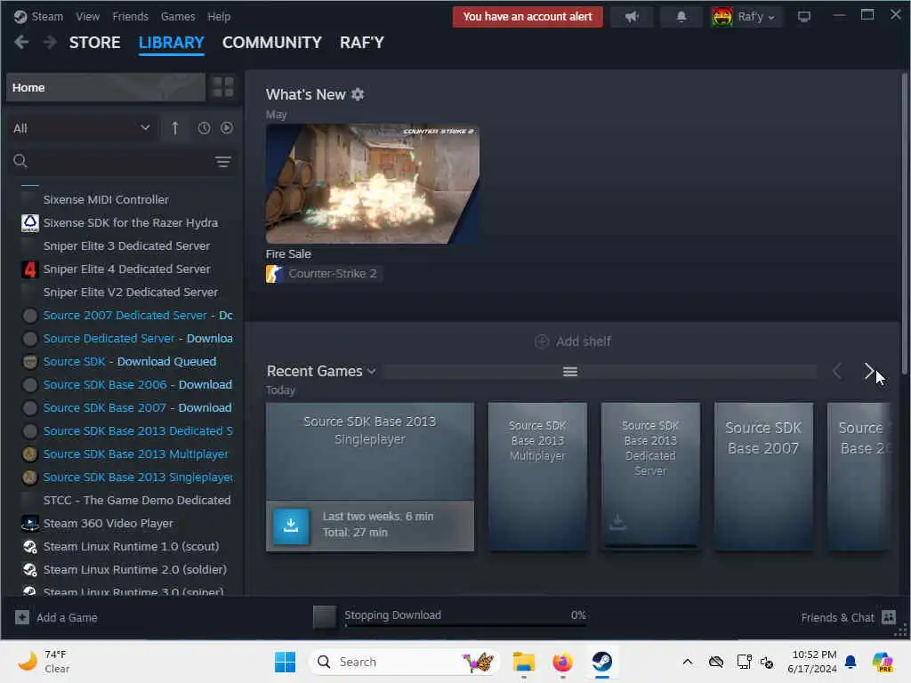Open the Fire Sale news thumbnail
The image size is (911, 683).
373,183
